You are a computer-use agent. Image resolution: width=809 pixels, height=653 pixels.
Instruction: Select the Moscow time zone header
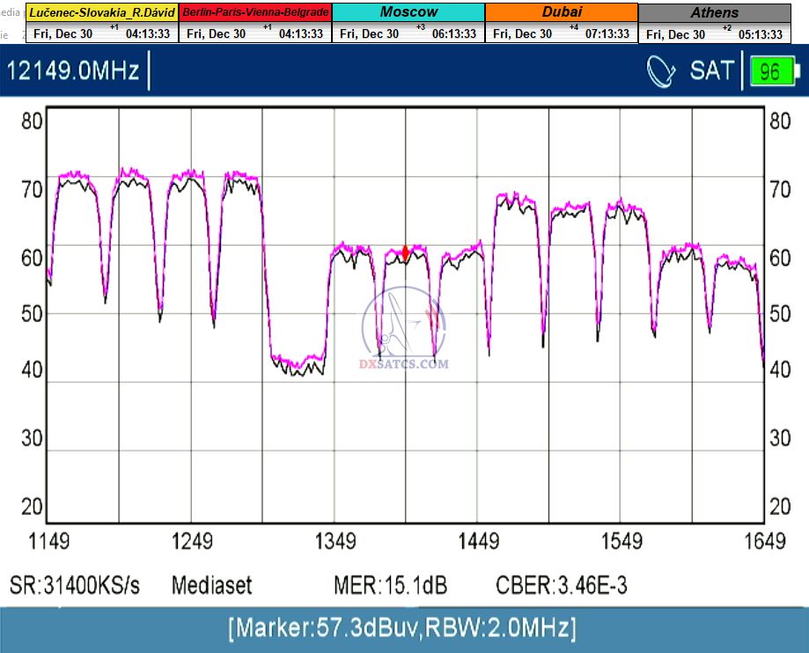408,13
